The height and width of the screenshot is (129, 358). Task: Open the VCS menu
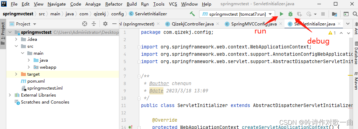coord(173,4)
